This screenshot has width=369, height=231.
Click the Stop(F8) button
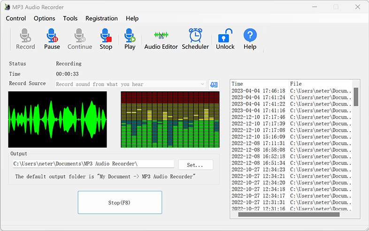pyautogui.click(x=120, y=202)
